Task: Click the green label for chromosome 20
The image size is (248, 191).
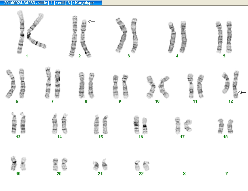Action: tap(59, 174)
